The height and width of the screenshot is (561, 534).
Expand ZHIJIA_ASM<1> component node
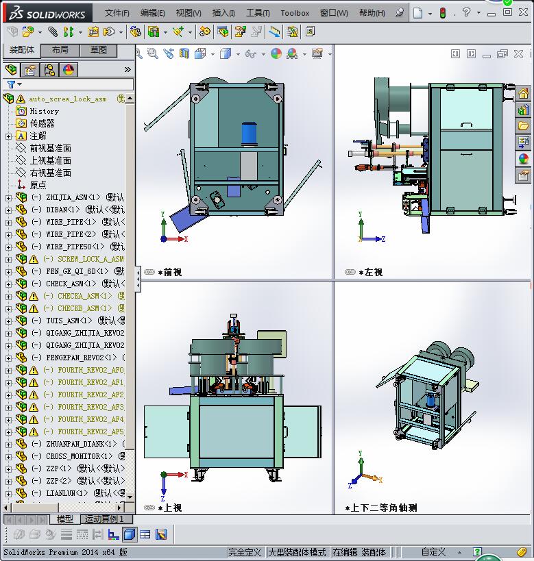(x=8, y=198)
